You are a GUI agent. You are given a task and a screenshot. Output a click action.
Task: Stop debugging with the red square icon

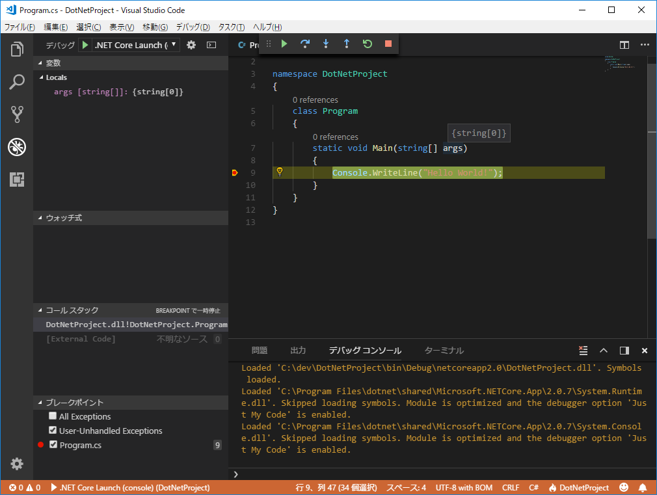click(388, 43)
